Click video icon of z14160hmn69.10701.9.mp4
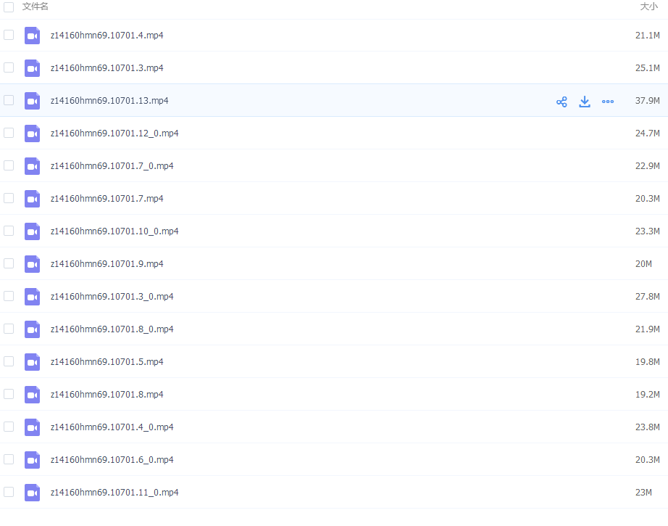 tap(33, 264)
